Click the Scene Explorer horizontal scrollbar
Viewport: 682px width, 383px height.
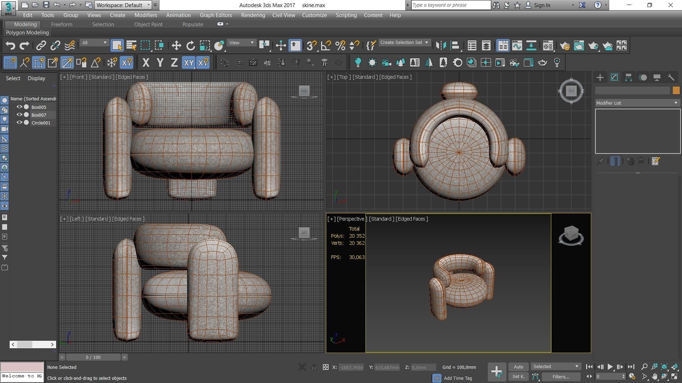pos(33,344)
